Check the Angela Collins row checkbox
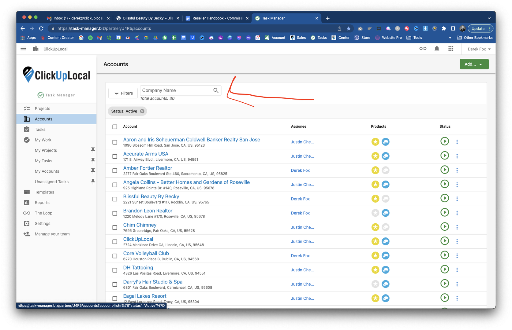Screen dimensions: 512x330 point(115,185)
